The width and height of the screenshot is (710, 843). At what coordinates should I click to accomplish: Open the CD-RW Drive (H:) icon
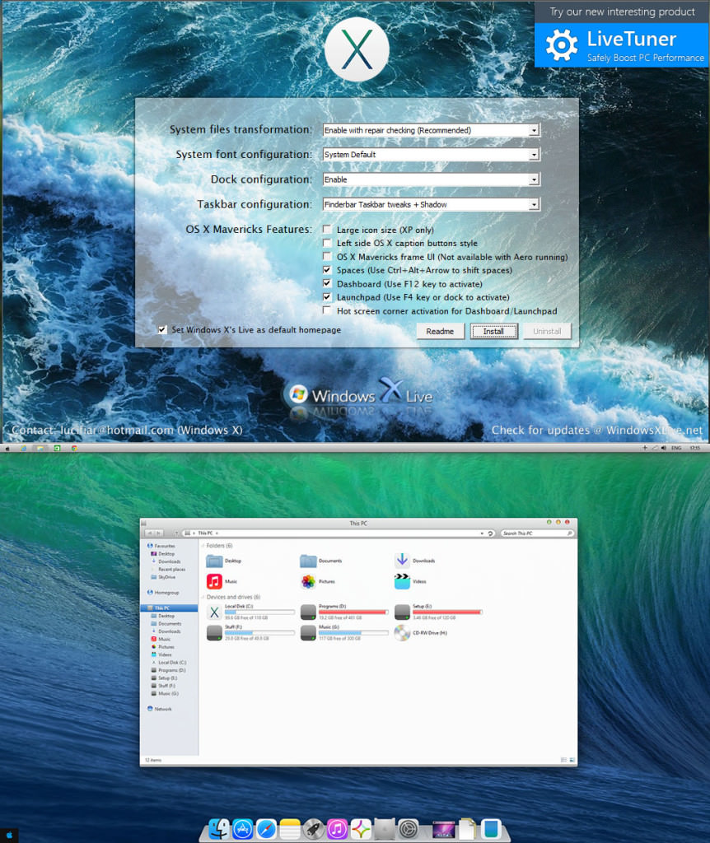tap(402, 633)
